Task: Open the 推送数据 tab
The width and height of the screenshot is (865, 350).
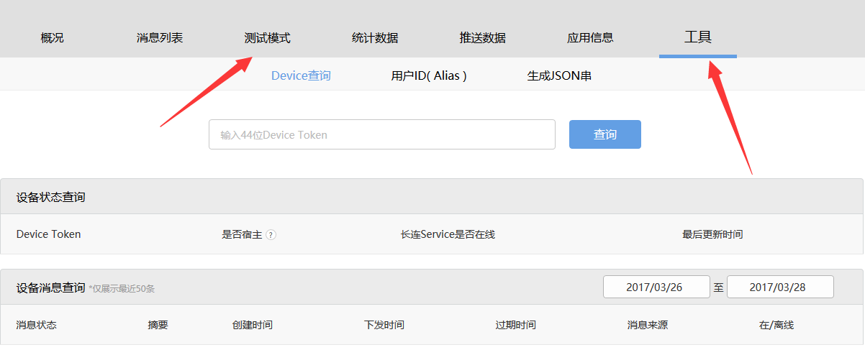Action: (482, 38)
